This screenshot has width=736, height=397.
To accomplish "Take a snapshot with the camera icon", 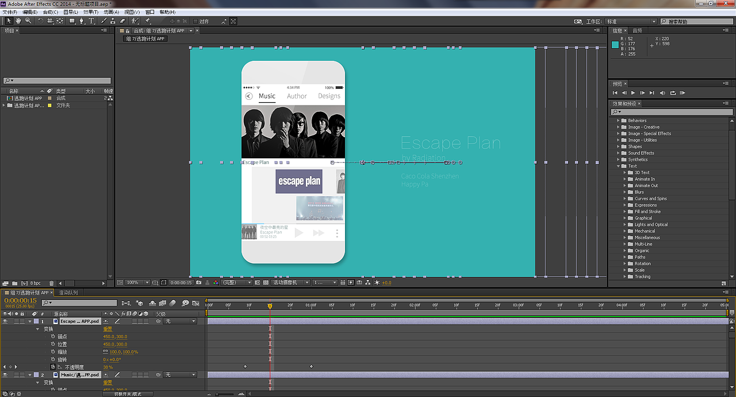I will coord(199,282).
